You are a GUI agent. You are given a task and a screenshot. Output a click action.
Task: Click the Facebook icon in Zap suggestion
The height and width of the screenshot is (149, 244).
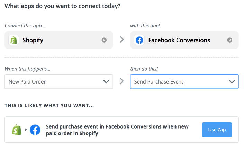click(x=35, y=130)
